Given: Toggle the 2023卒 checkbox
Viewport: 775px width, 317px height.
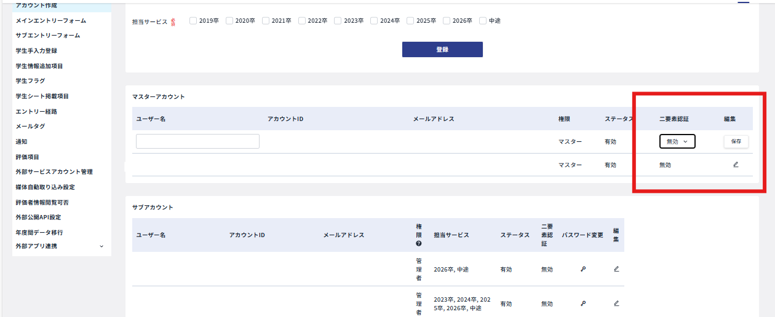Looking at the screenshot, I should 338,20.
